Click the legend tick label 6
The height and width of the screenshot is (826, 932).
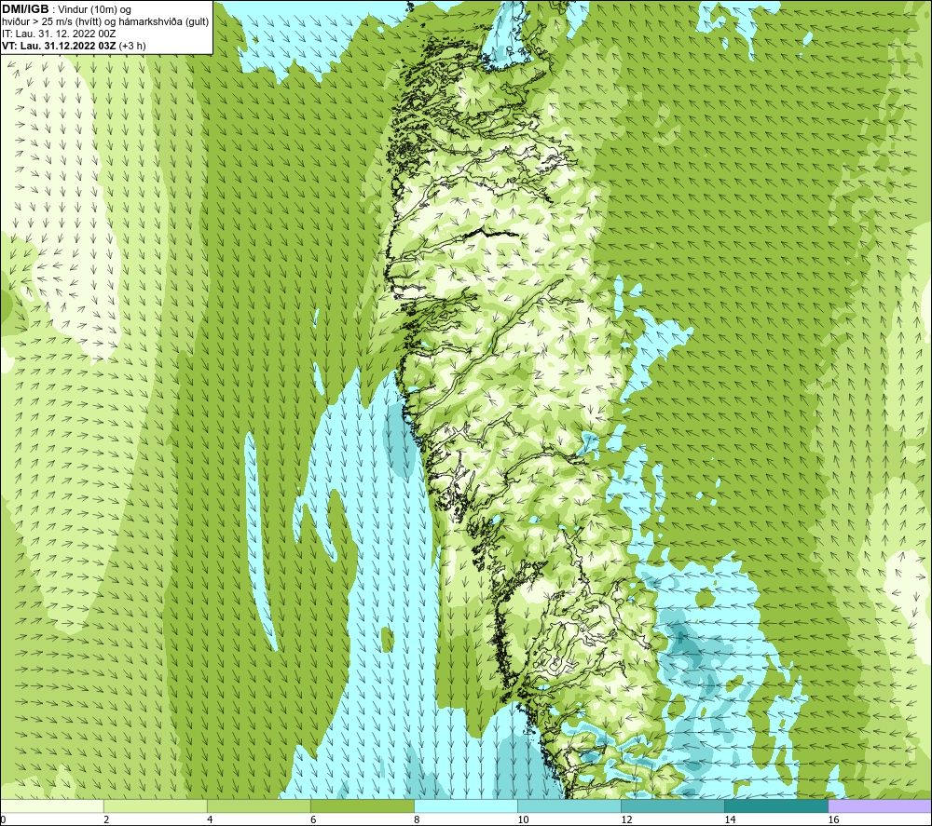313,819
